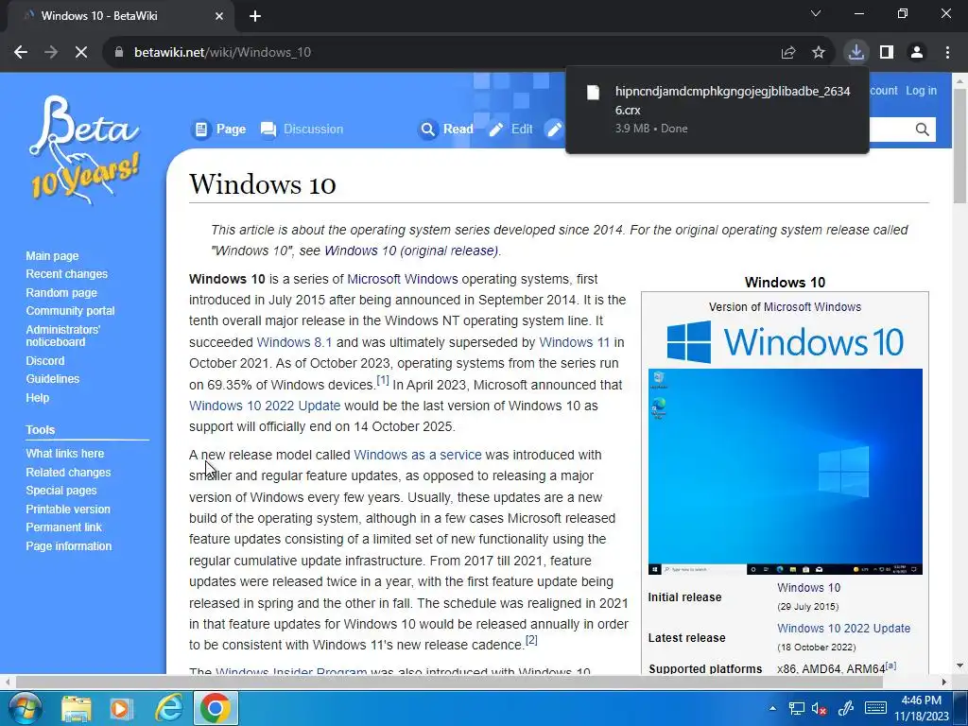This screenshot has width=968, height=726.
Task: Stop loading the page with X button
Action: [81, 53]
